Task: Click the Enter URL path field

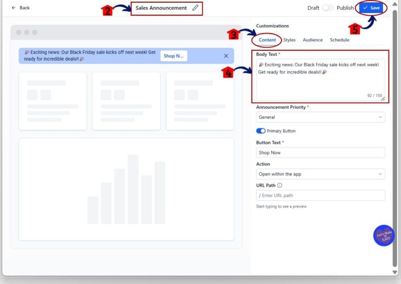Action: 320,195
